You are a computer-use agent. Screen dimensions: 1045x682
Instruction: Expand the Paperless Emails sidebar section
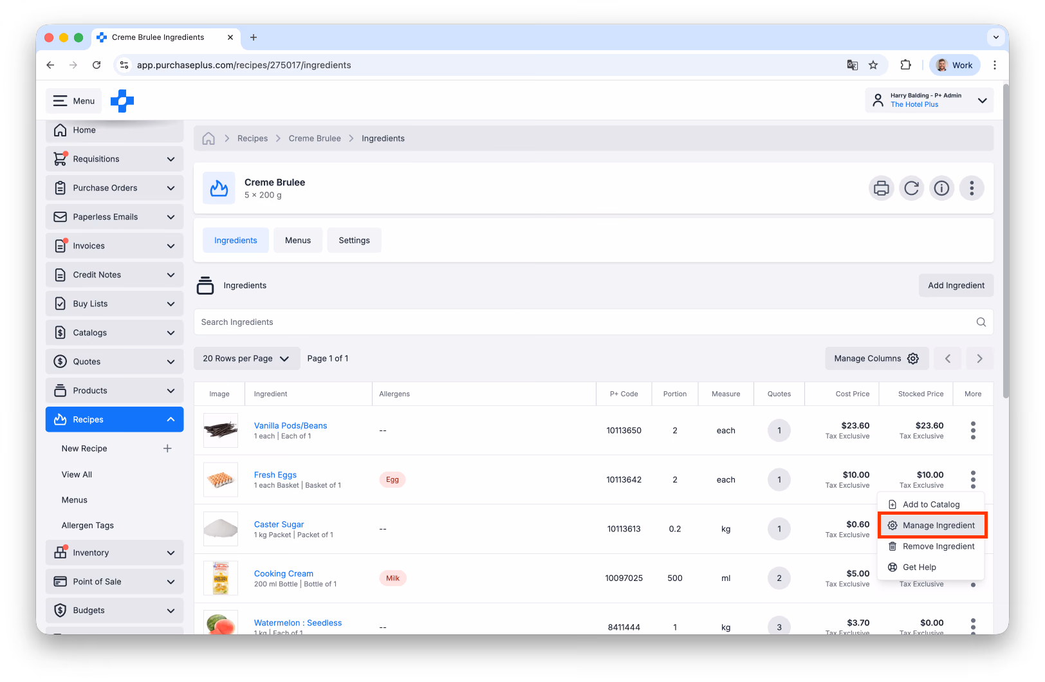[x=115, y=217]
